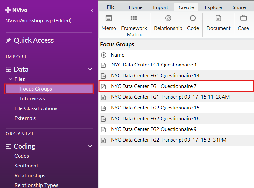The width and height of the screenshot is (254, 188).
Task: Create a new Relationship
Action: click(x=168, y=23)
